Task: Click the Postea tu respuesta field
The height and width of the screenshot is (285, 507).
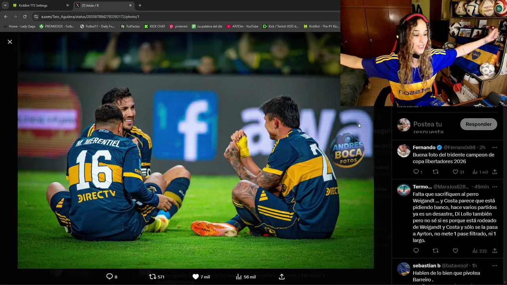Action: [x=434, y=127]
